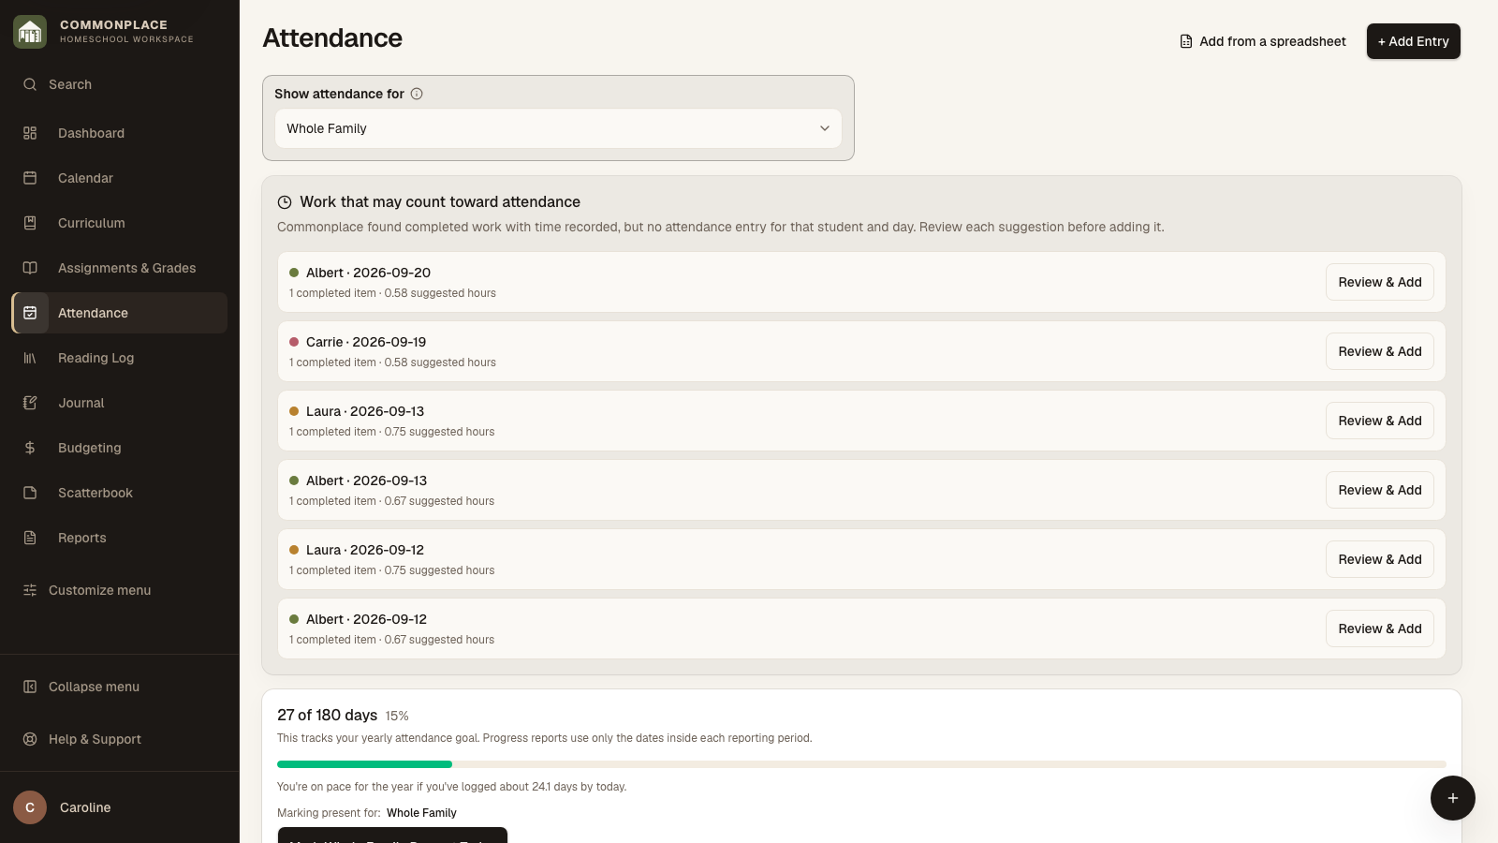Review & Add for Carrie 2026-09-19
Viewport: 1498px width, 843px height.
[1380, 351]
